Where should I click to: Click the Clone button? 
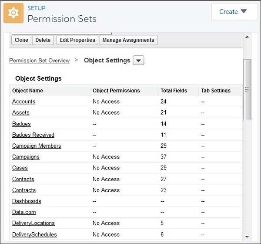point(21,40)
